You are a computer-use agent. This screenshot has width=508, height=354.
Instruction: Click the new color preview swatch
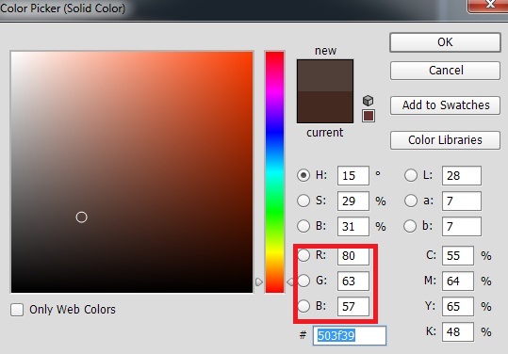pyautogui.click(x=325, y=75)
